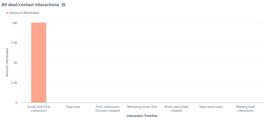Click the Interaction Timeline axis title
The image size is (276, 123).
[x=142, y=116]
